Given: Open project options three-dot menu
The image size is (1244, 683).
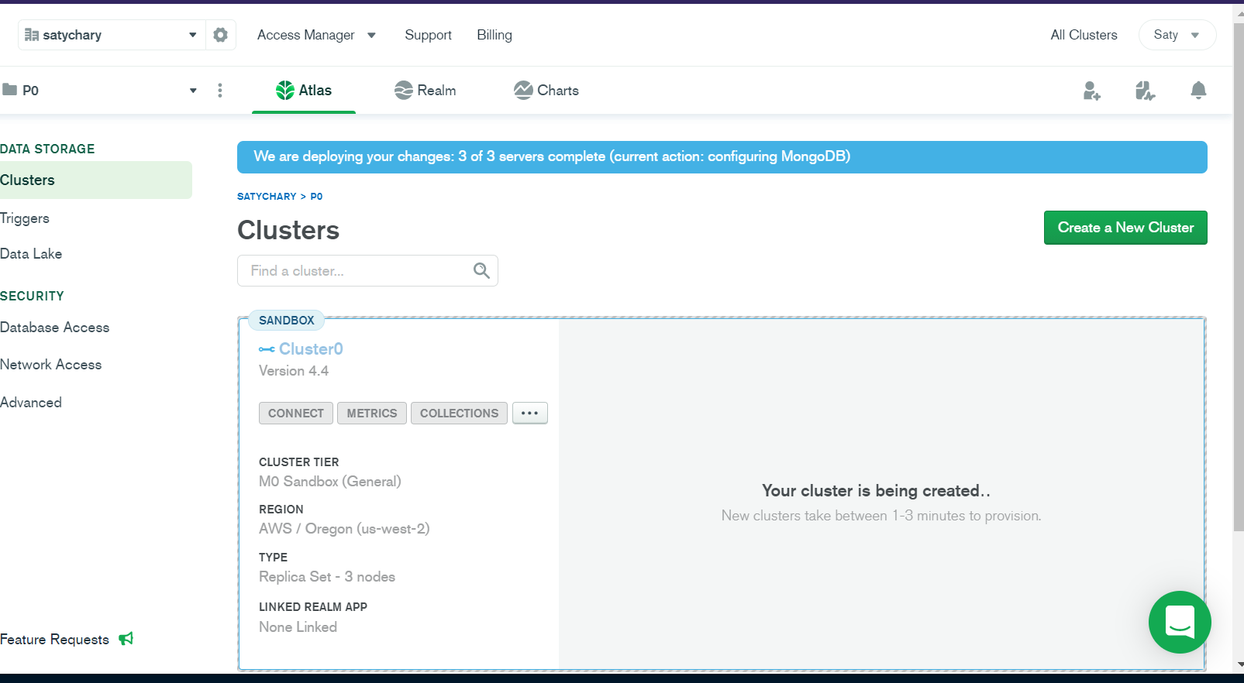Looking at the screenshot, I should (220, 91).
